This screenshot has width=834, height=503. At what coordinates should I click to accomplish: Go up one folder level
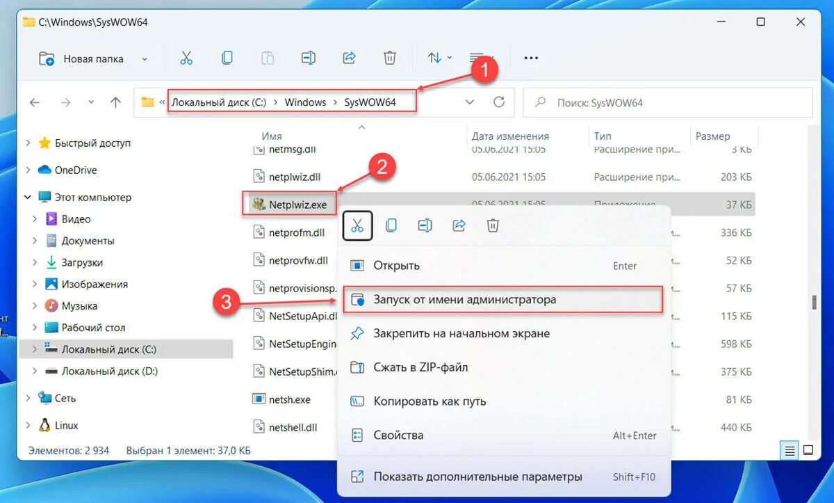115,102
